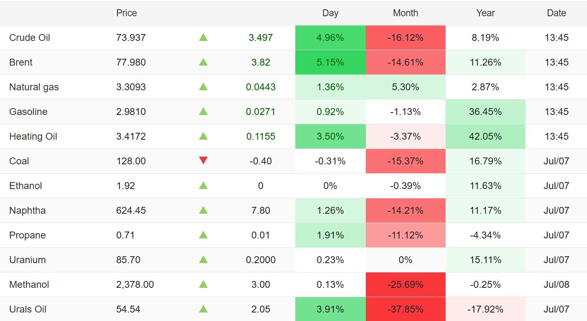The height and width of the screenshot is (321, 587).
Task: Open the Gasoline commodity link
Action: coord(28,112)
